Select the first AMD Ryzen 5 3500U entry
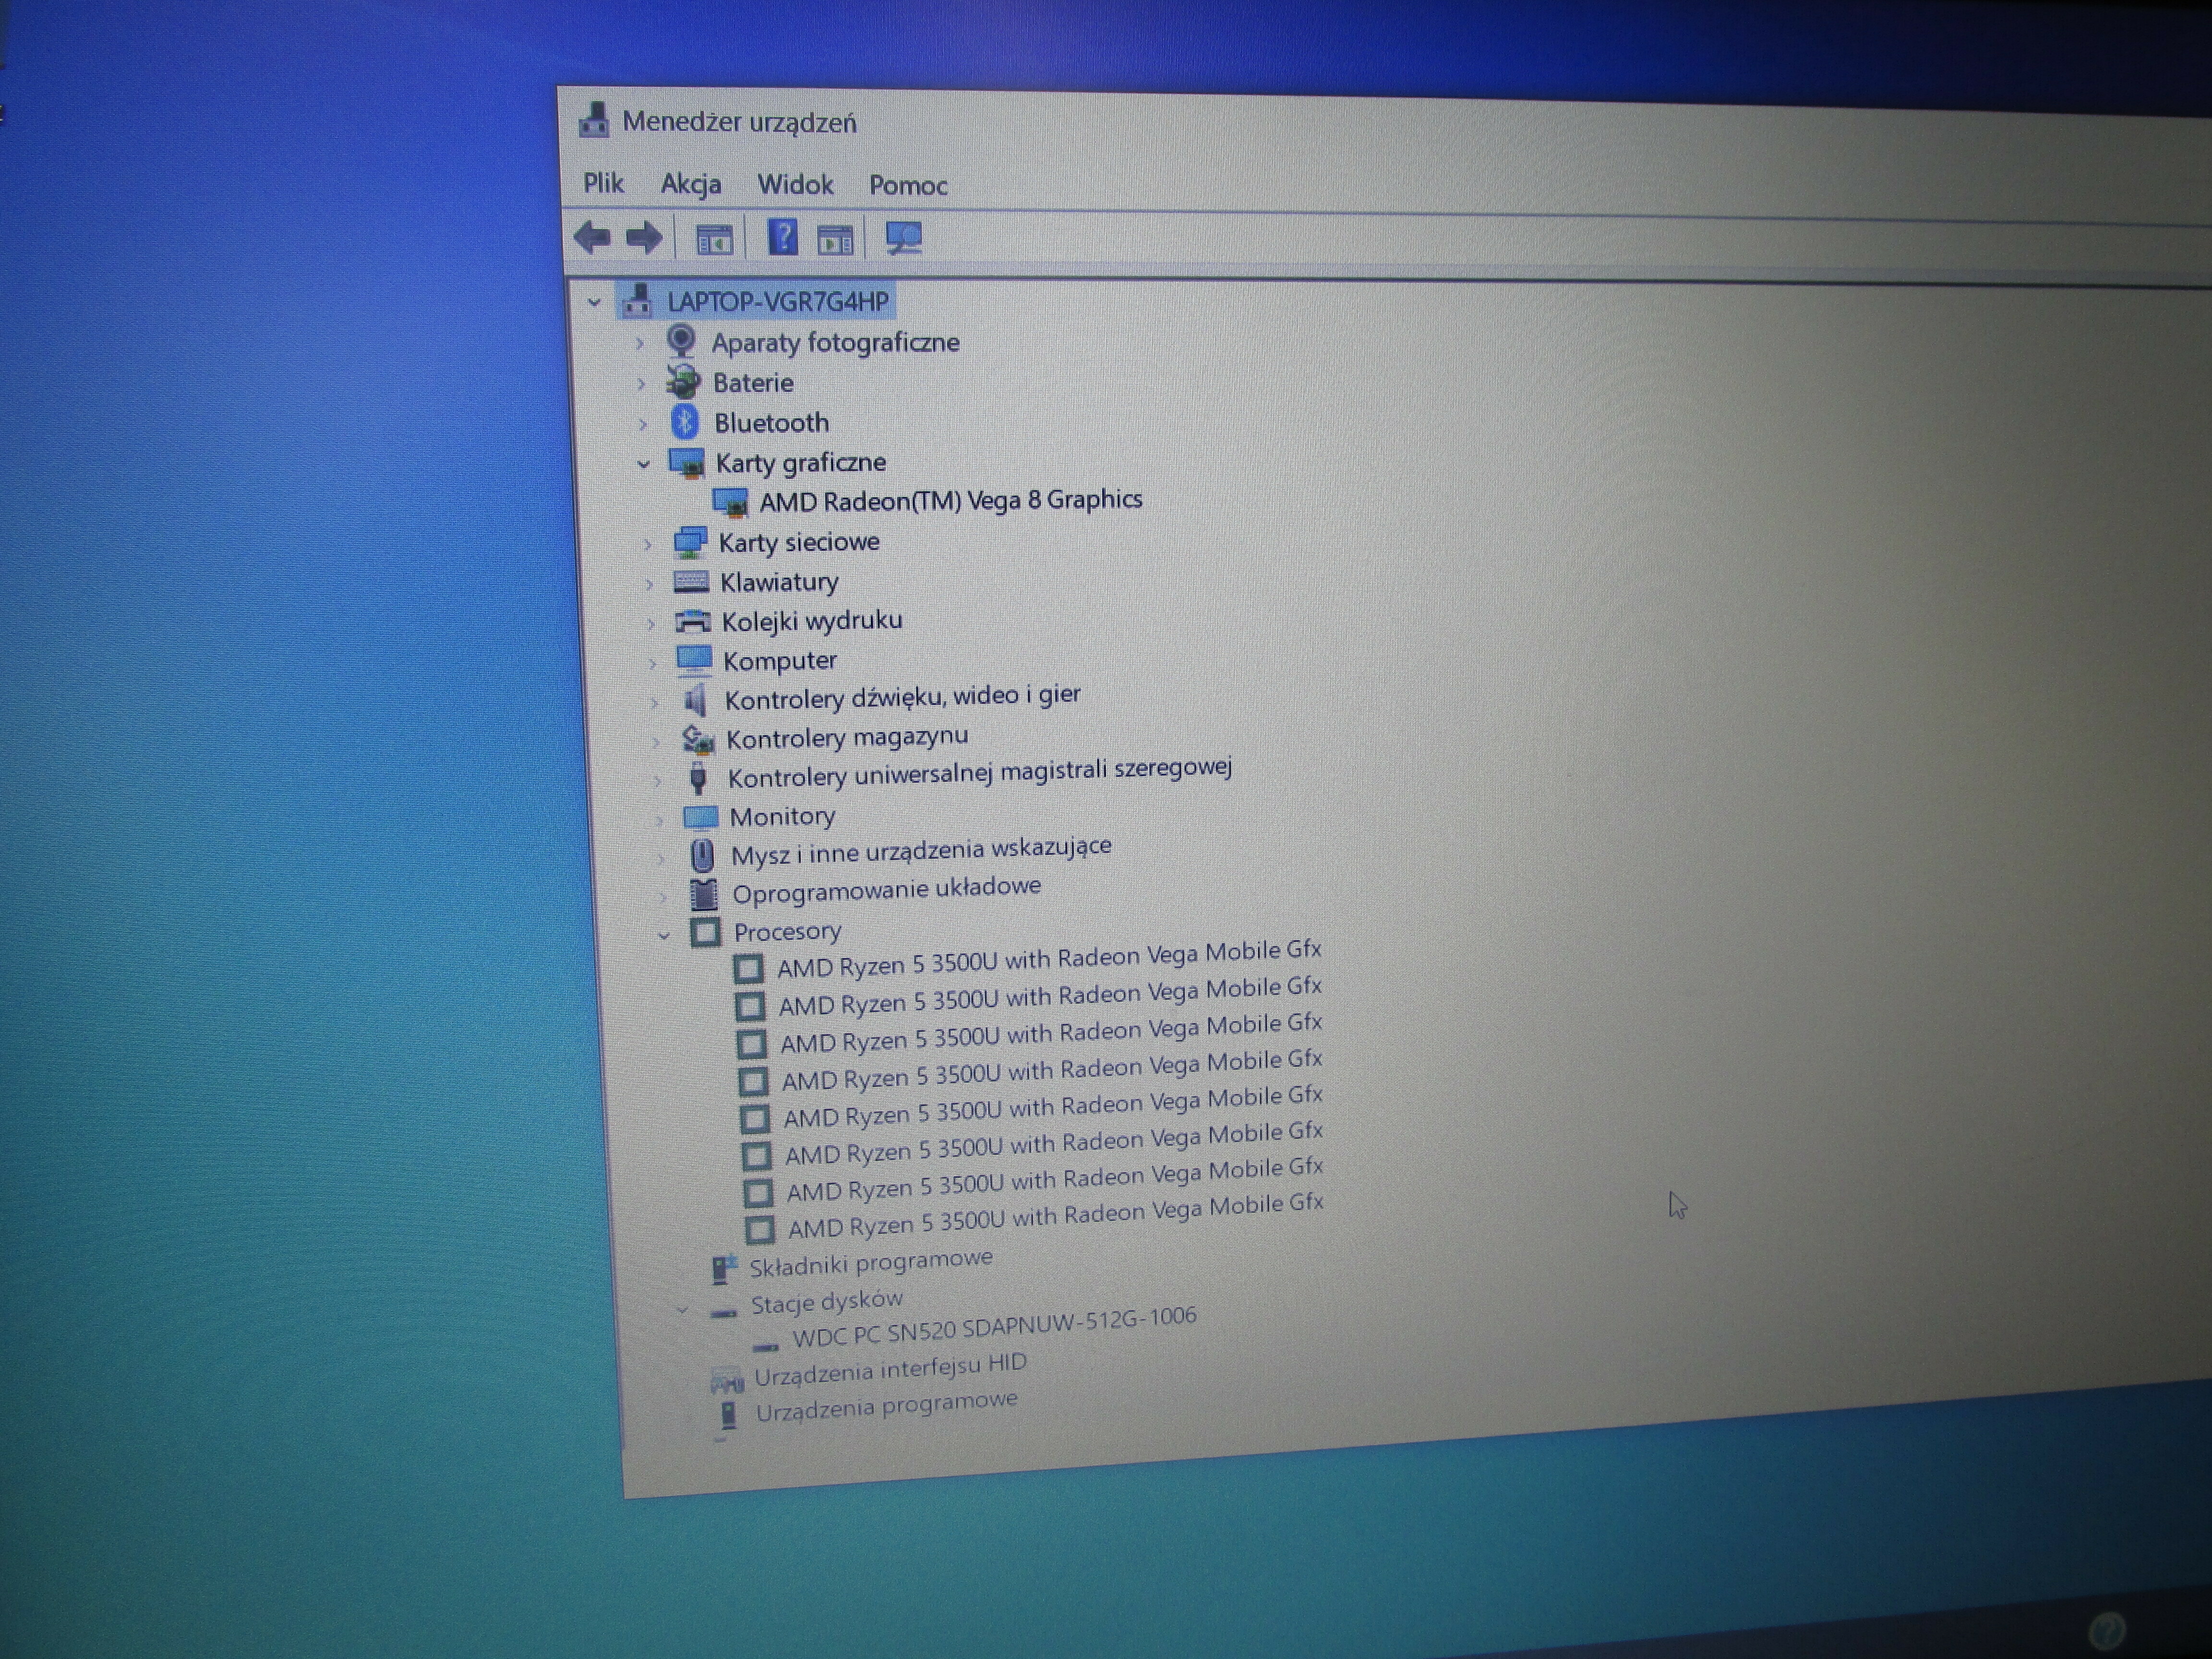The width and height of the screenshot is (2212, 1659). 1048,959
